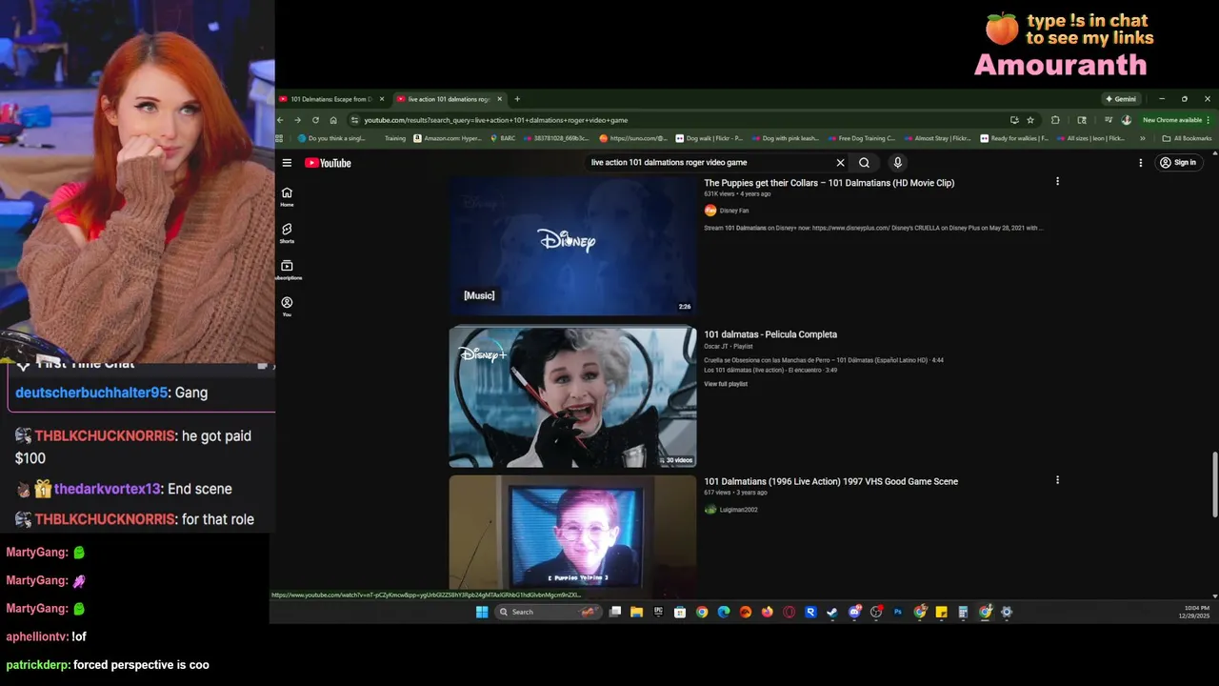Screen dimensions: 1219x686
Task: Open the Chrome extensions puzzle icon
Action: (1055, 120)
